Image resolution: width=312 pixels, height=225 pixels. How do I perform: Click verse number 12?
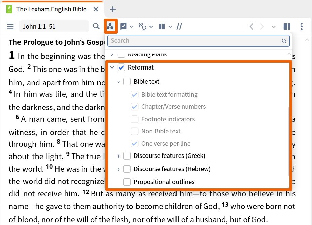(x=86, y=192)
